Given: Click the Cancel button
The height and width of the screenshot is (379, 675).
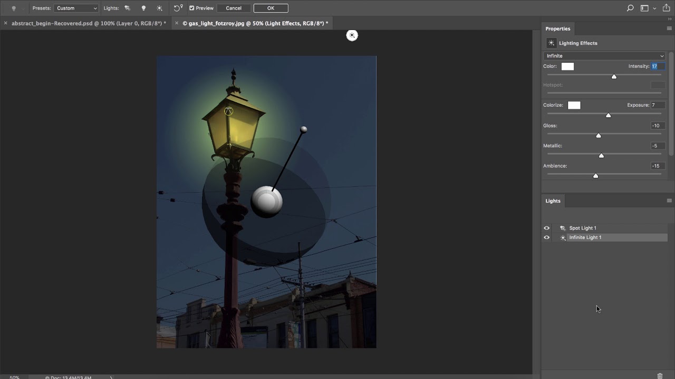Looking at the screenshot, I should click(234, 8).
